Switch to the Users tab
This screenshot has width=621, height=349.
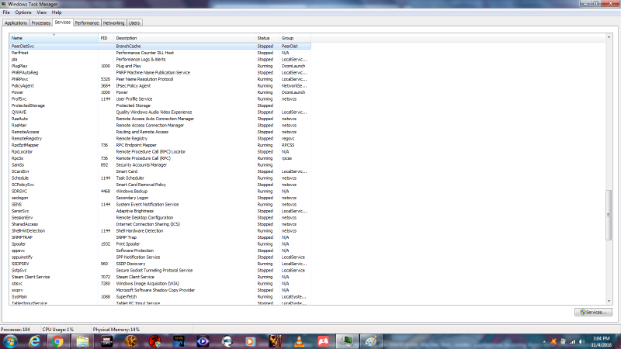coord(134,23)
